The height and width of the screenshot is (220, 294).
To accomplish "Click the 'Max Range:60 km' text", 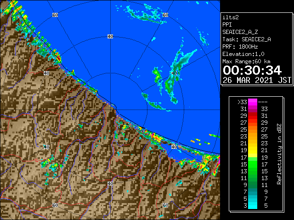I will coord(246,61).
